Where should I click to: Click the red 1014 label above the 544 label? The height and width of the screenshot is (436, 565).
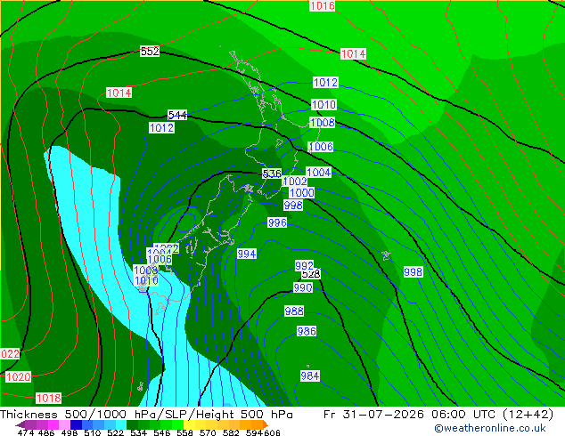(119, 93)
